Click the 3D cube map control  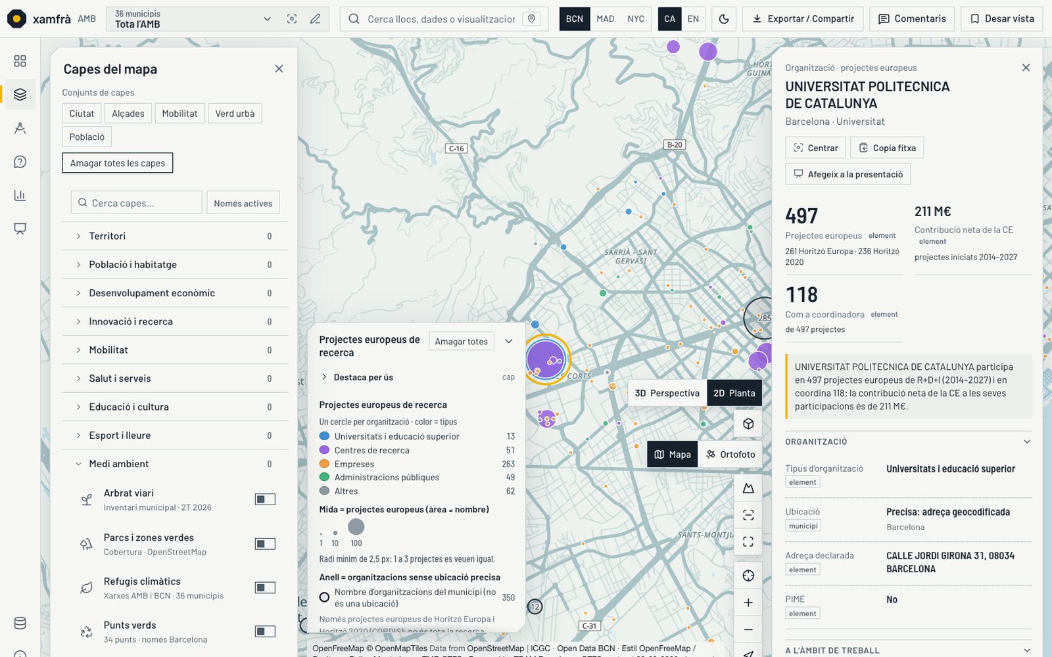(x=748, y=424)
